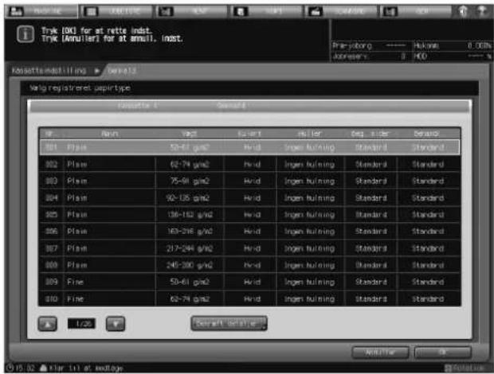Open the GEM tab next to SCANNING
Image resolution: width=494 pixels, height=374 pixels.
coord(416,12)
